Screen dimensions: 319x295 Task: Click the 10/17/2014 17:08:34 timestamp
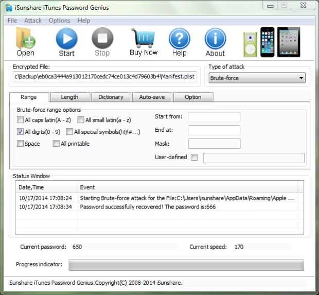(x=45, y=207)
